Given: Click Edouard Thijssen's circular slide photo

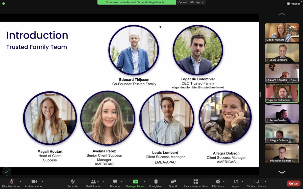Looking at the screenshot, I should (134, 50).
